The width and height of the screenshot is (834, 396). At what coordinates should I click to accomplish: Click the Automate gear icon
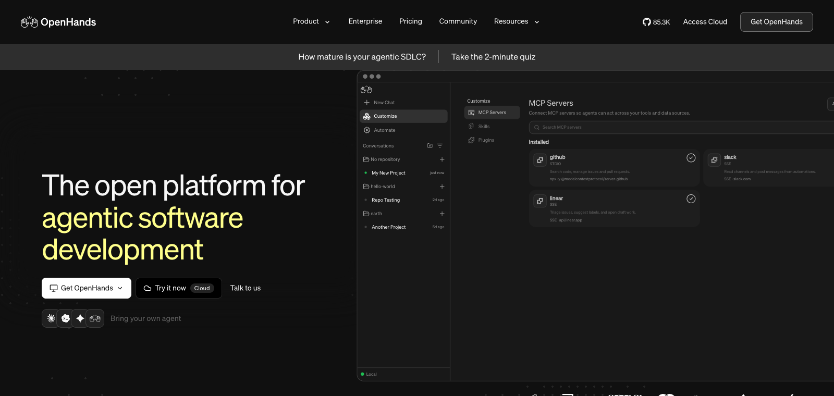[x=367, y=130]
